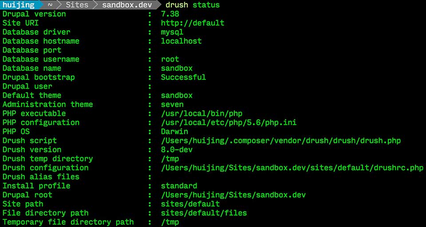Image resolution: width=426 pixels, height=227 pixels.
Task: Click the huijing username prompt segment
Action: click(19, 5)
